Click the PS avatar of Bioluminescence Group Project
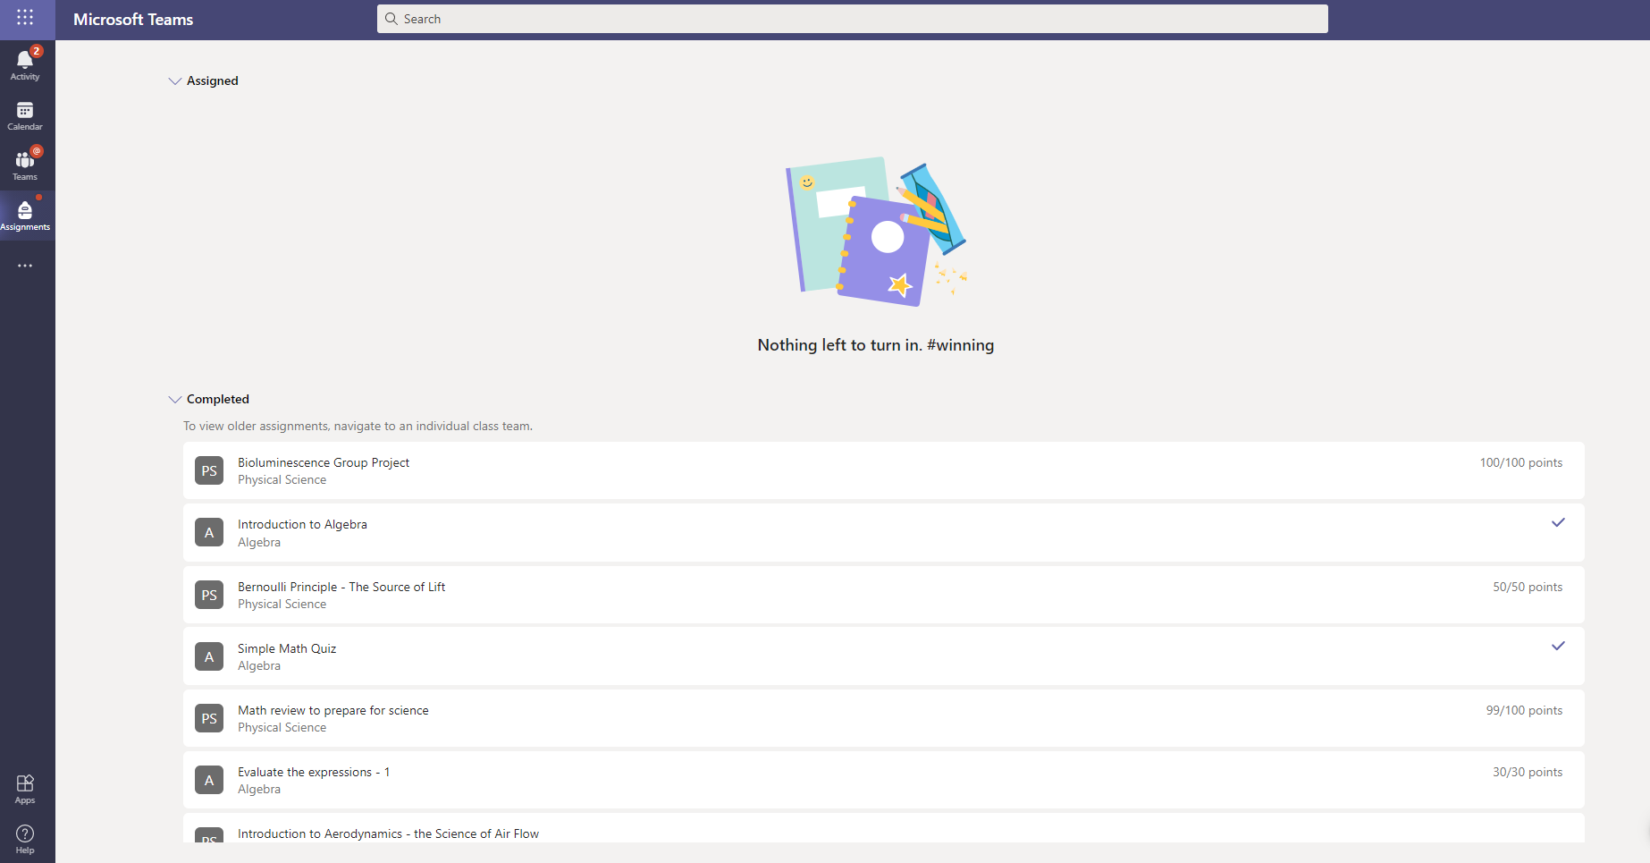 click(x=209, y=470)
